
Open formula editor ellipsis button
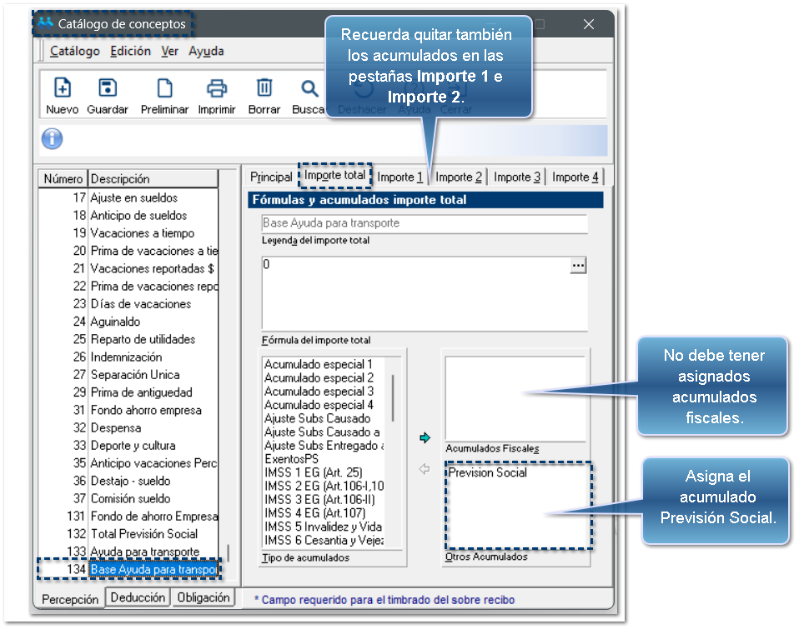click(x=578, y=265)
